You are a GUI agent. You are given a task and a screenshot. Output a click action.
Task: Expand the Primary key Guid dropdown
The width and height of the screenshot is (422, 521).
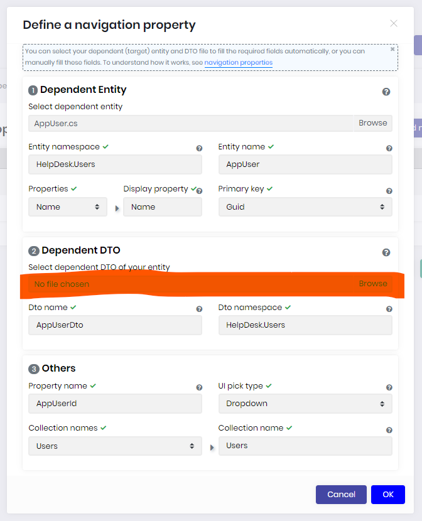click(305, 207)
